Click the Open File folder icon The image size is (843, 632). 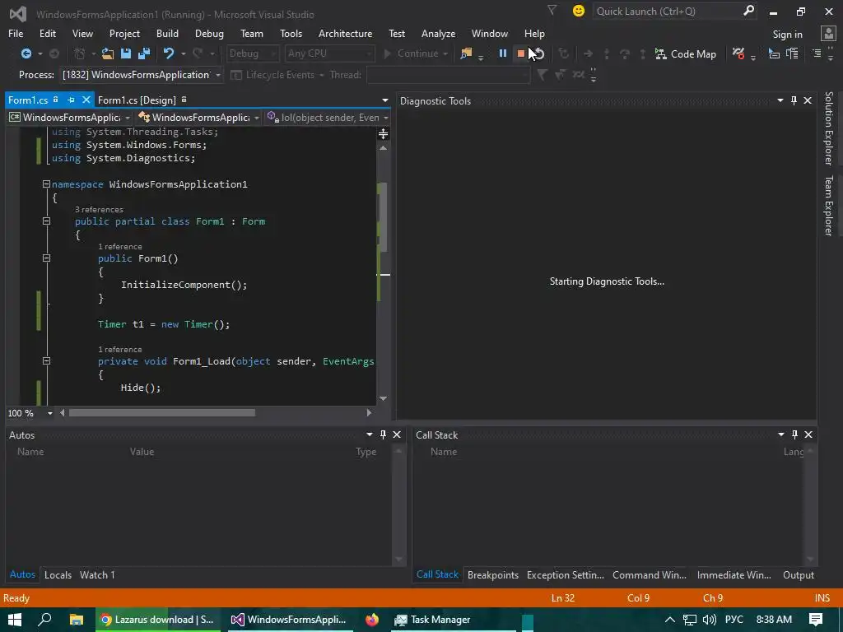click(x=108, y=53)
